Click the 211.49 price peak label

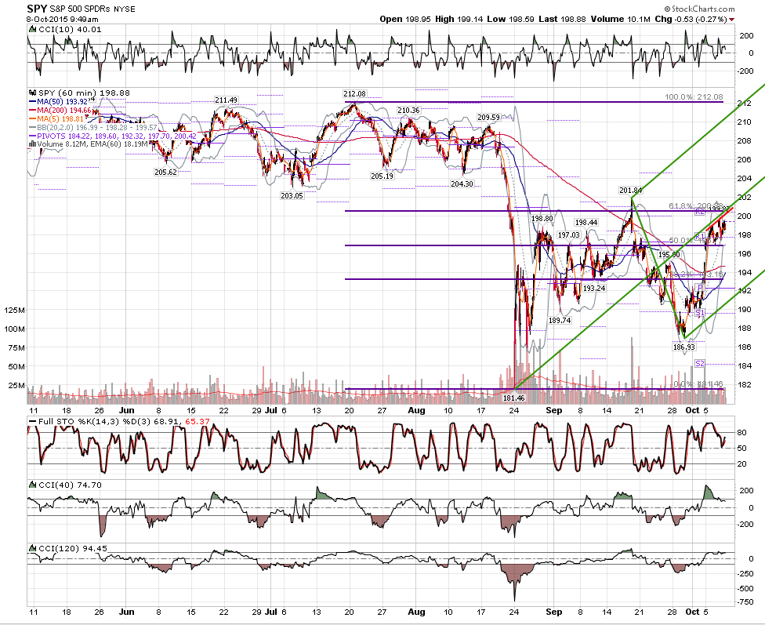pos(227,100)
